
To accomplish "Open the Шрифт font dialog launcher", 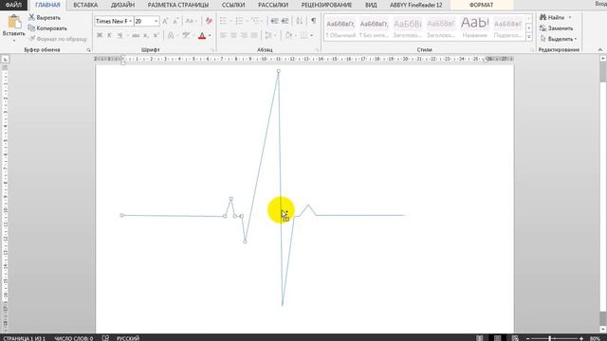I will 212,50.
